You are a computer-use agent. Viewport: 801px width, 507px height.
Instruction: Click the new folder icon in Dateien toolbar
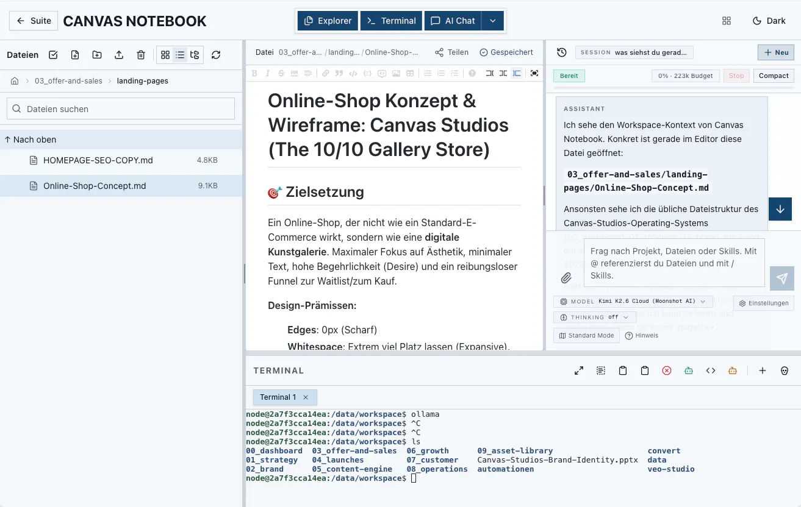click(x=97, y=55)
